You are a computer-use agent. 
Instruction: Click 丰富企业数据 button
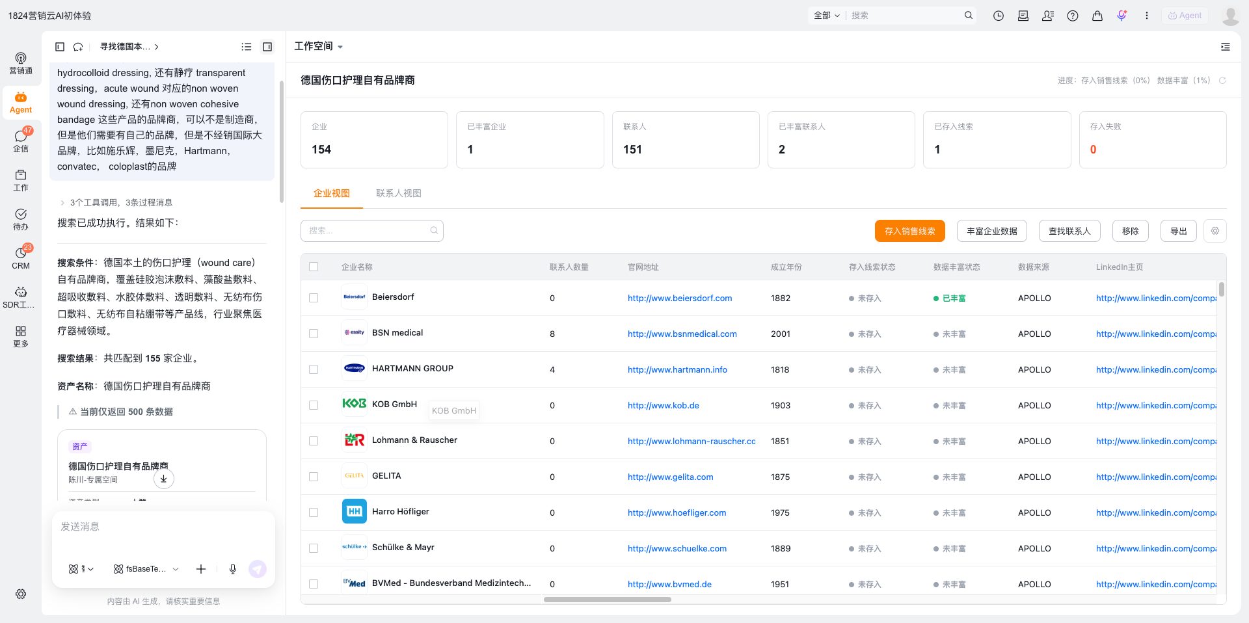pyautogui.click(x=992, y=231)
